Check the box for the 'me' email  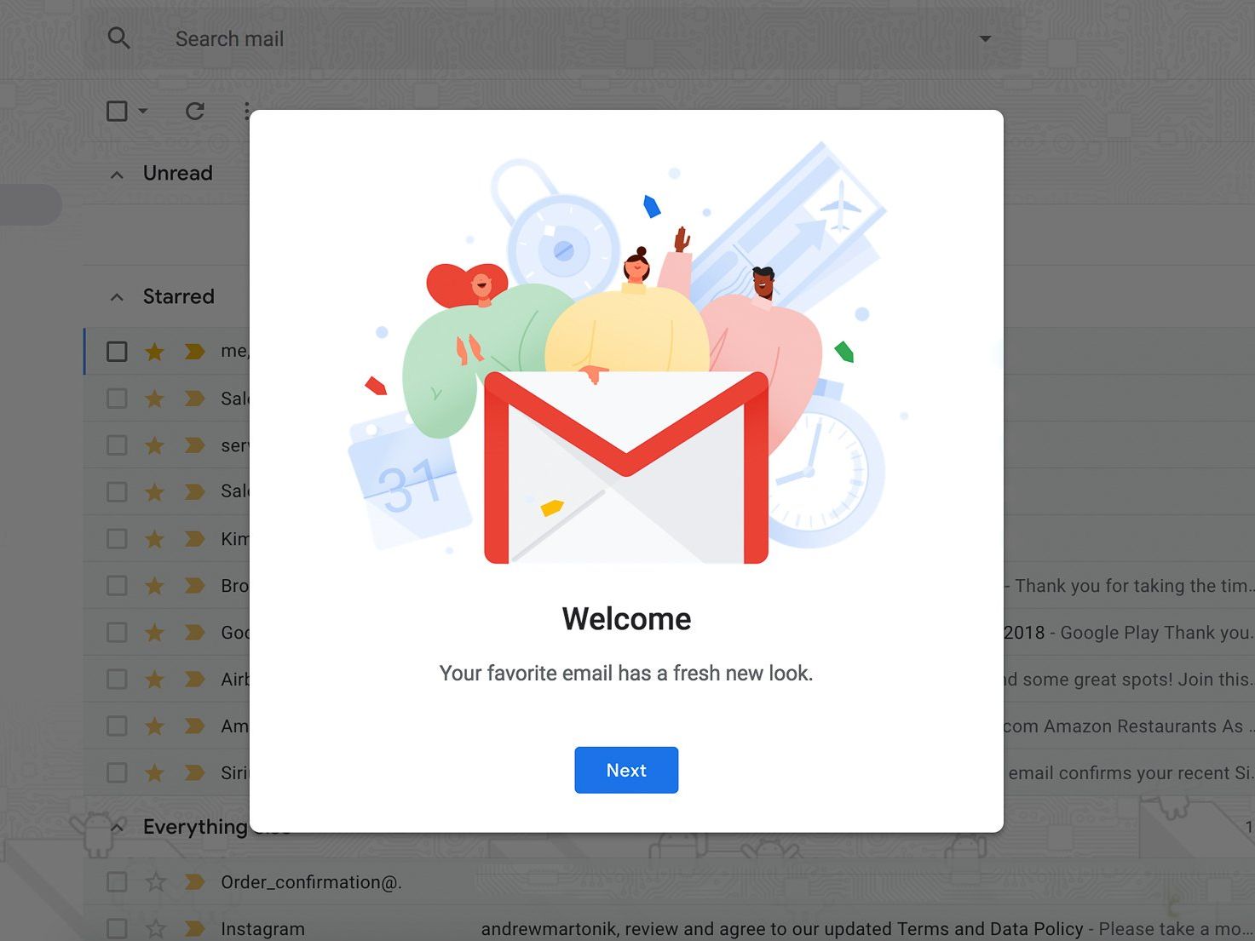point(117,351)
